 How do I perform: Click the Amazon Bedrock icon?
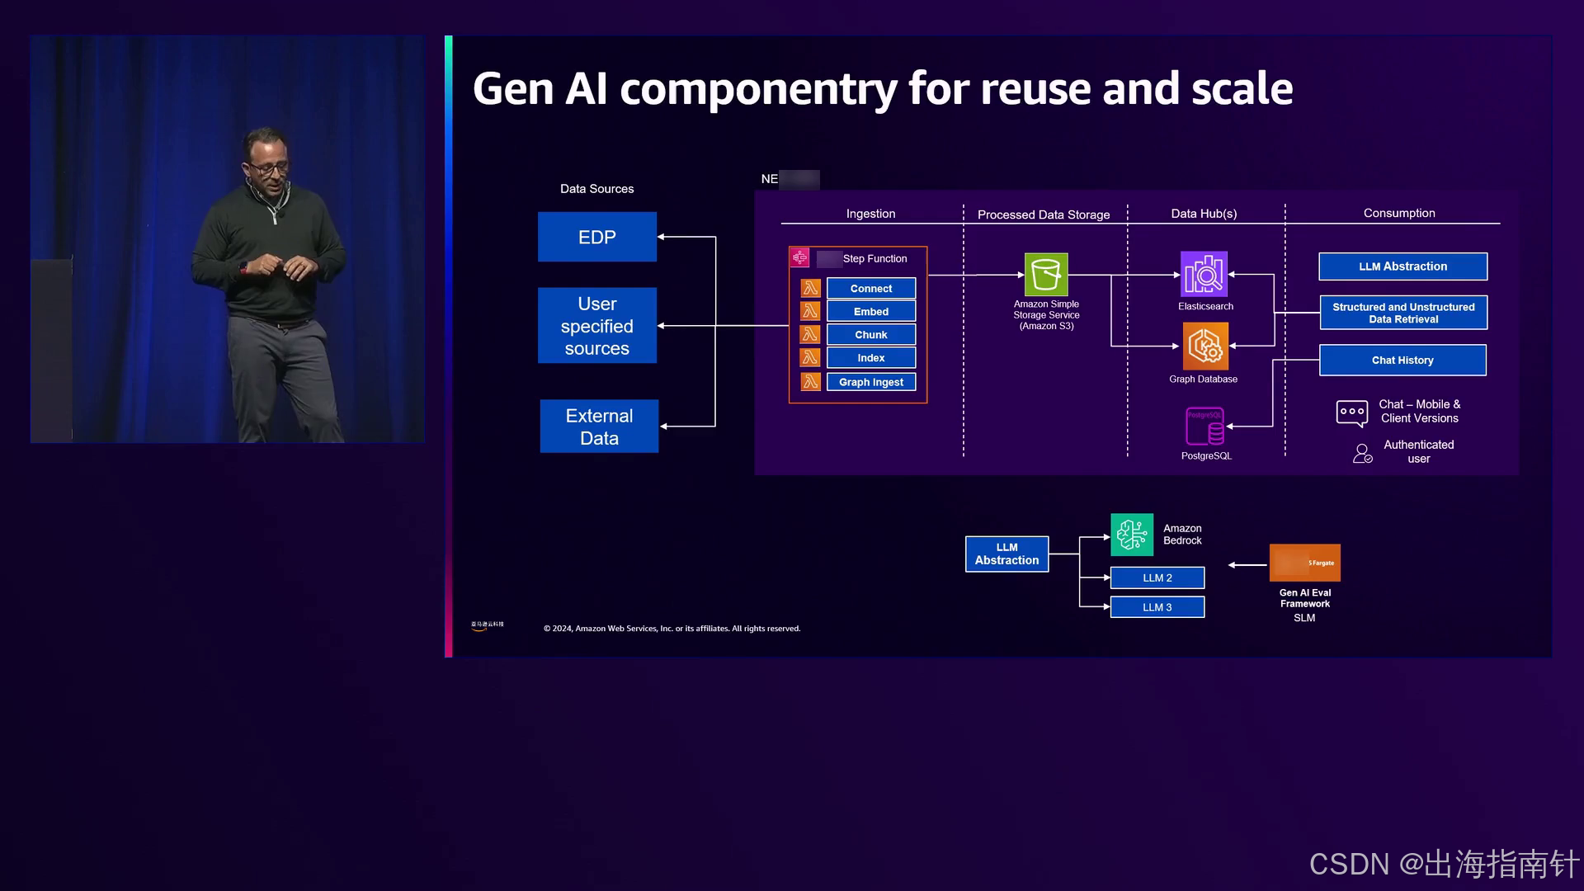[1132, 535]
